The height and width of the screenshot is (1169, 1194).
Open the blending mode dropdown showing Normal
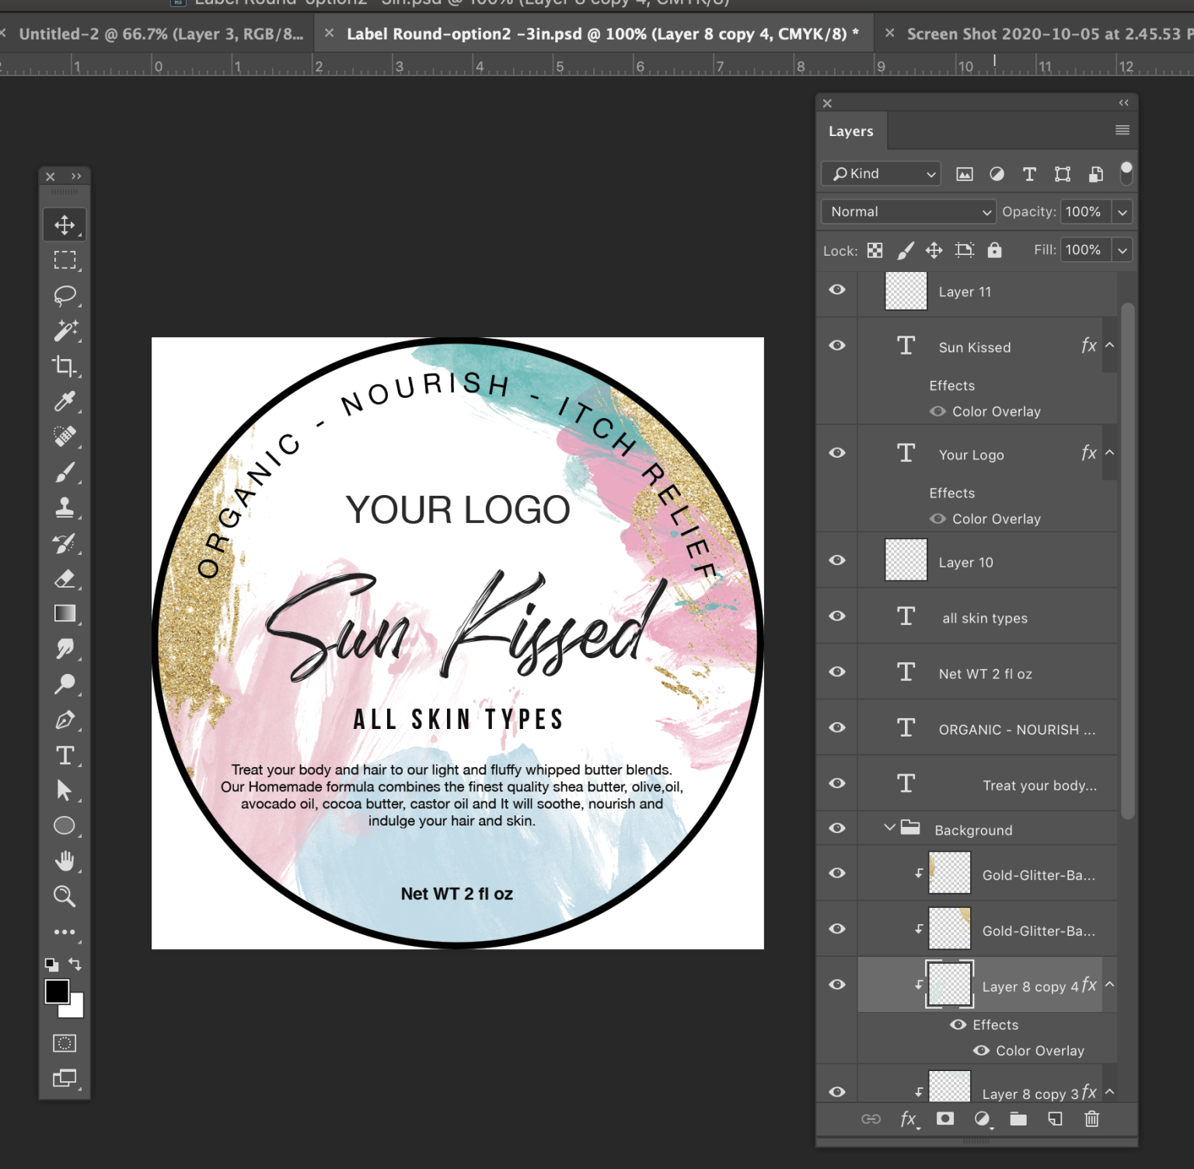coord(907,211)
